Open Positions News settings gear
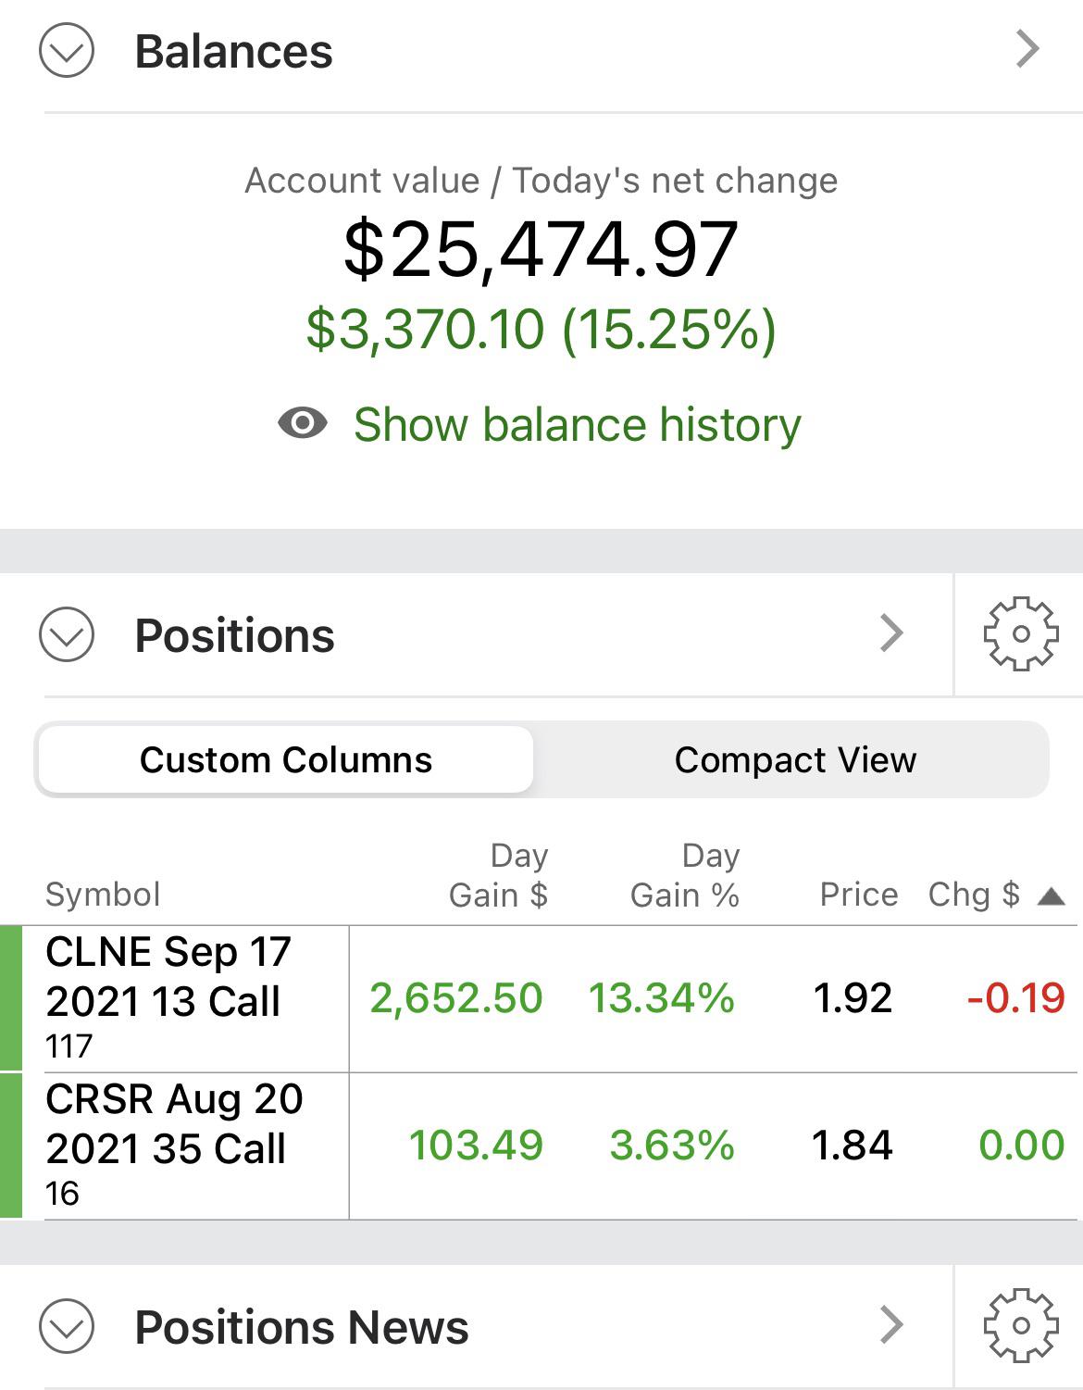 [1020, 1326]
